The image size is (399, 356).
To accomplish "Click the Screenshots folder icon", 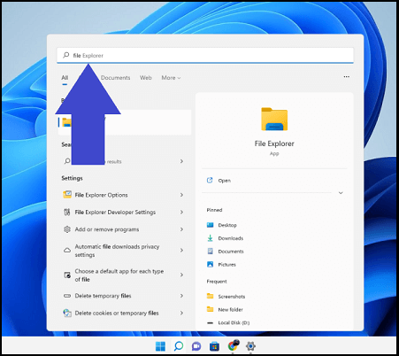I will (210, 296).
